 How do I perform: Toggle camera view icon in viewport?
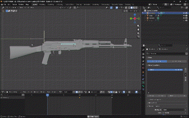pos(138,33)
